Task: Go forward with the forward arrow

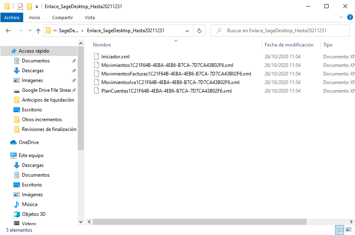Action: [20, 31]
